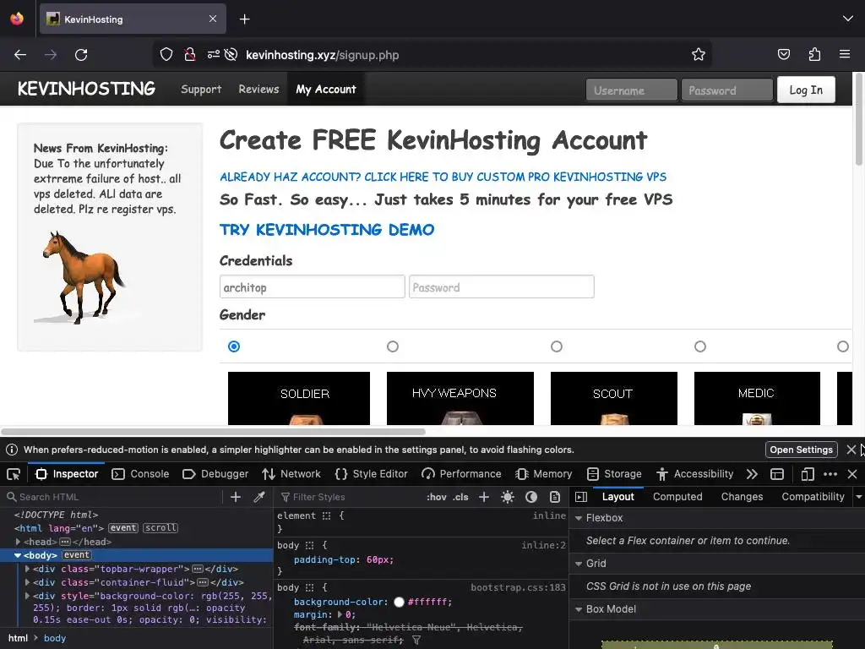Open tracking protection shield icon
Screen dimensions: 865x649
click(166, 54)
